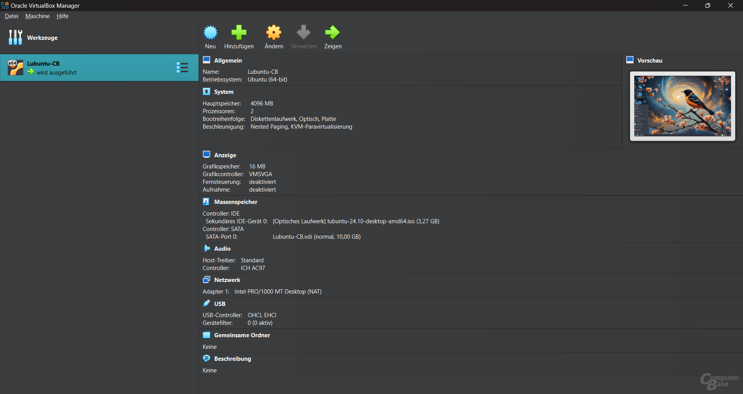Open the Anzeige settings header link
743x394 pixels.
[x=225, y=155]
